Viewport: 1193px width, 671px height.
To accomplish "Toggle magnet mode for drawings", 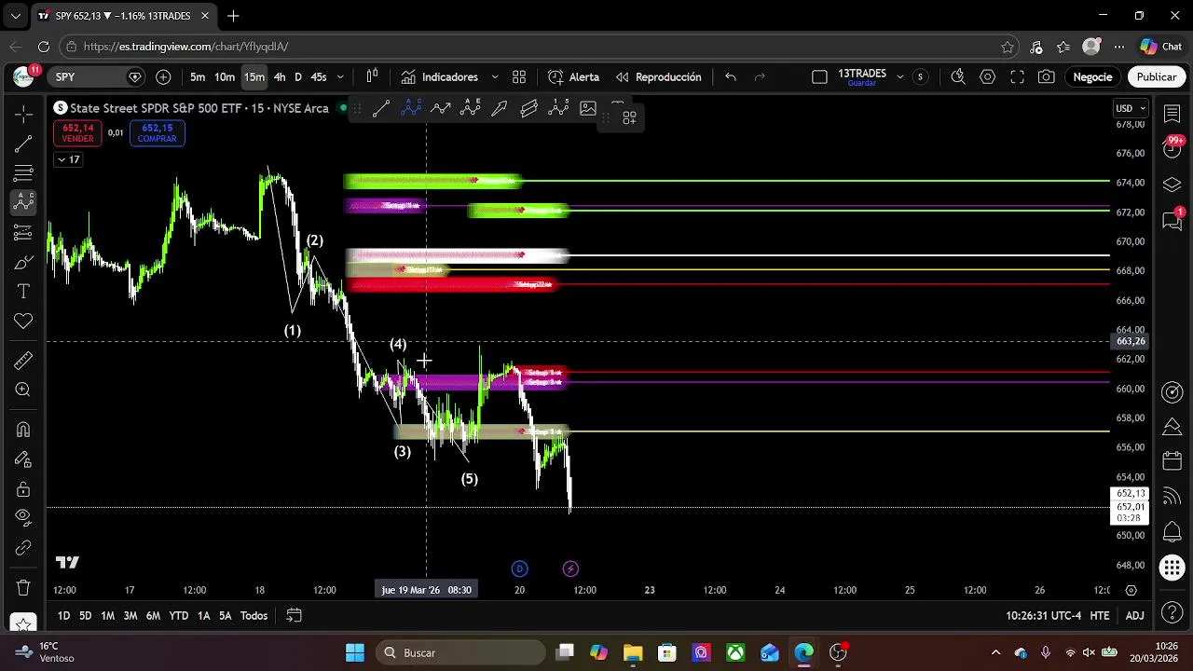I will (x=23, y=430).
